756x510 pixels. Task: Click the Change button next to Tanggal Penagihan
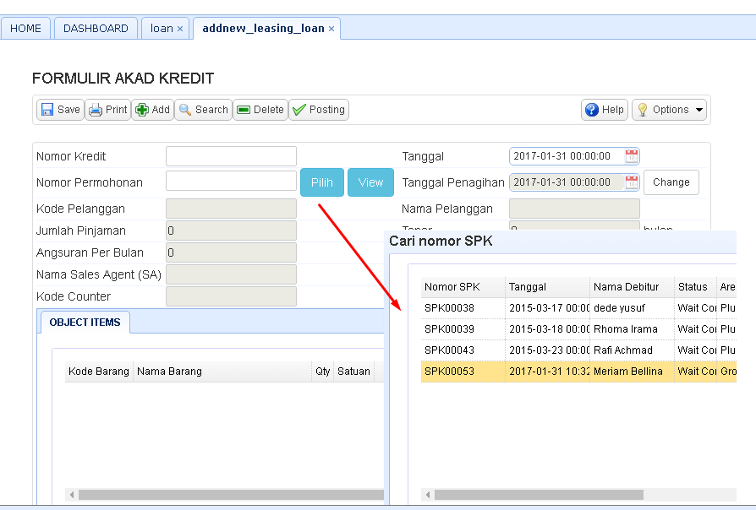coord(671,182)
